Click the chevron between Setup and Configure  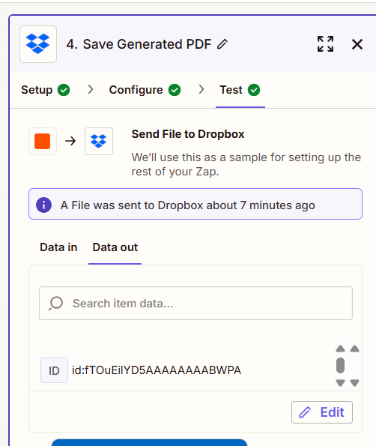(91, 90)
